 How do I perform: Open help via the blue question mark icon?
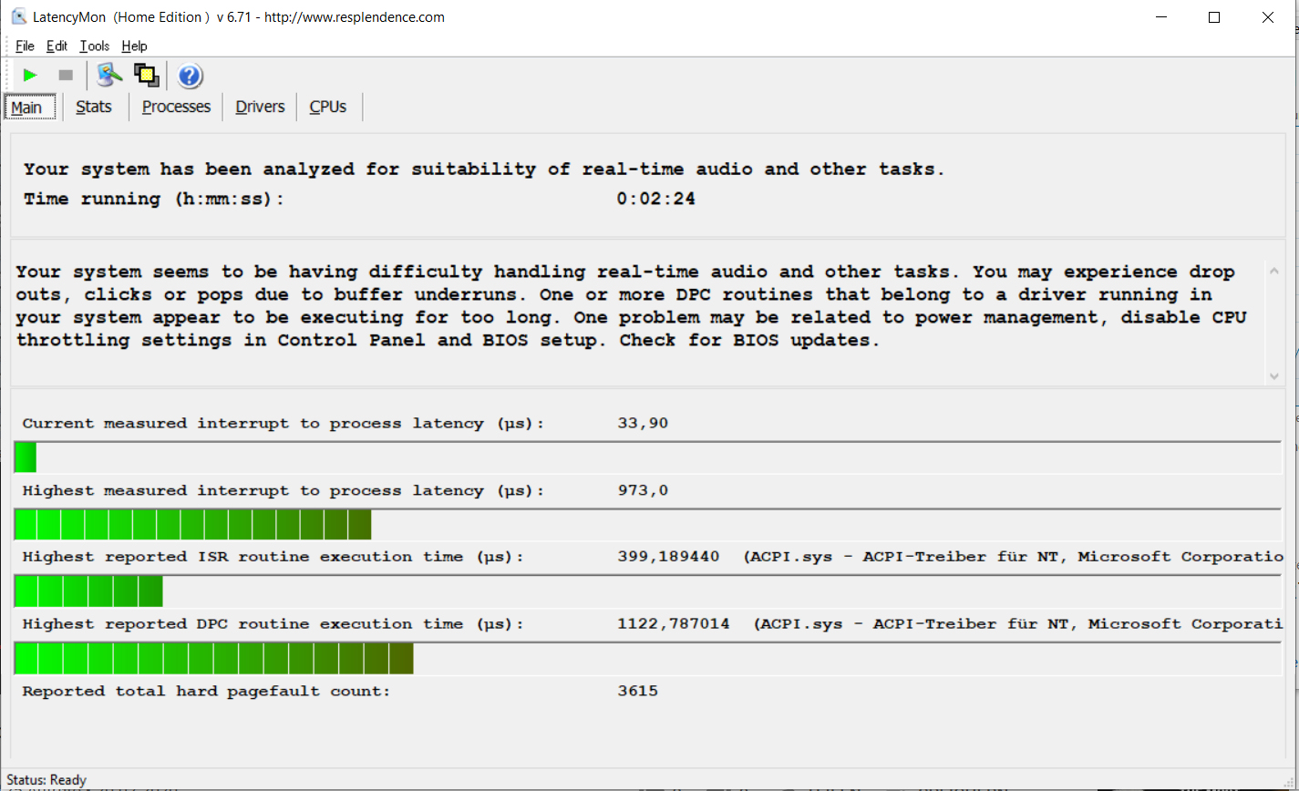click(190, 76)
